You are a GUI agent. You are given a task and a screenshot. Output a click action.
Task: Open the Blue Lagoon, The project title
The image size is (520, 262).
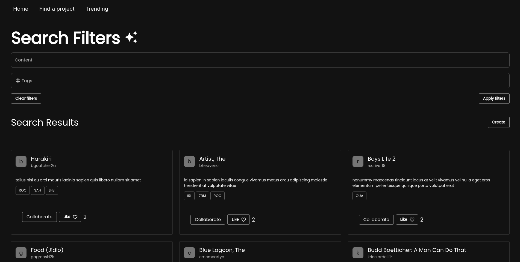(x=222, y=250)
